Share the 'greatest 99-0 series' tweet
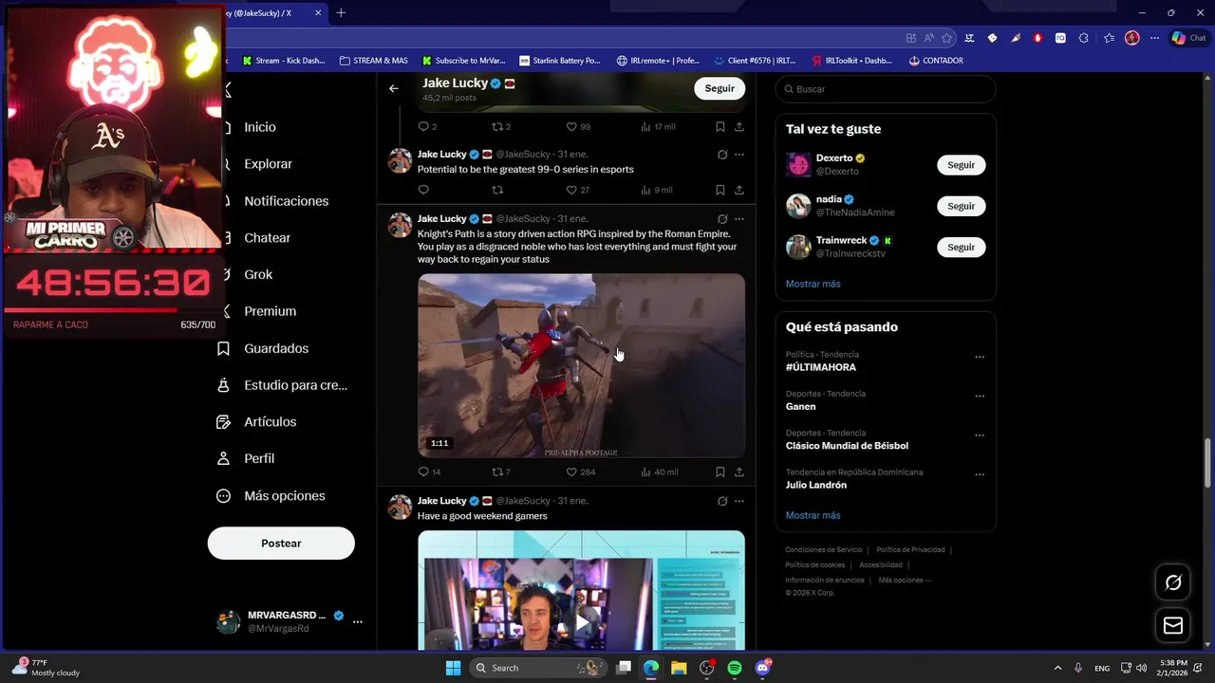The height and width of the screenshot is (683, 1215). [738, 190]
